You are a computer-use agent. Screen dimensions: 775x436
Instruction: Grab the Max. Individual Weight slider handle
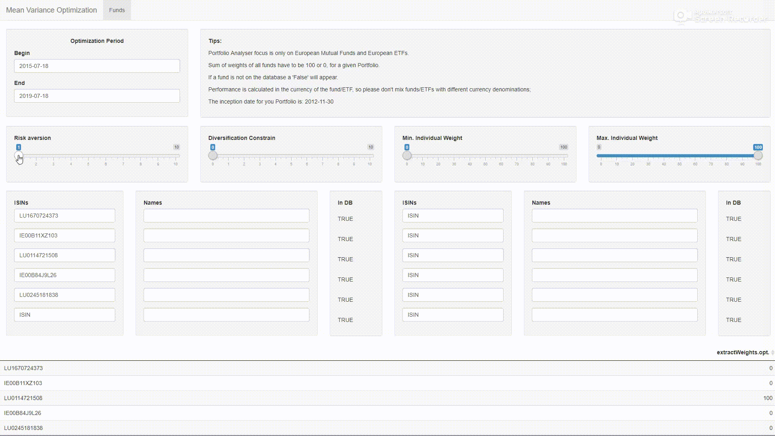click(x=758, y=156)
